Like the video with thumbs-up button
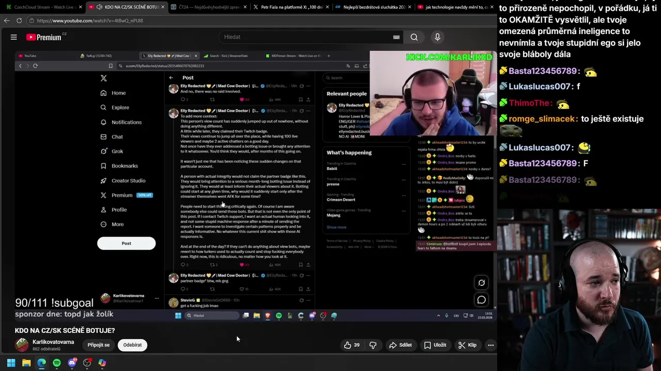Viewport: 661px width, 371px height. (352, 345)
